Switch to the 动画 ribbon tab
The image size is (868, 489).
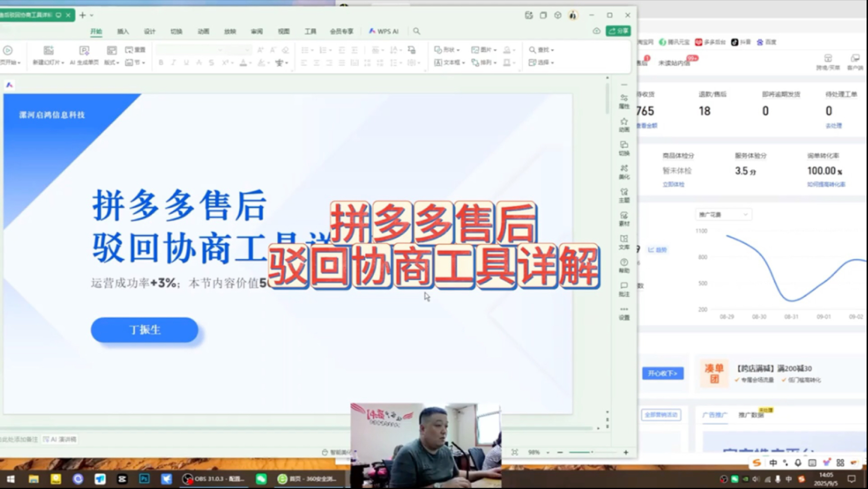(x=203, y=31)
